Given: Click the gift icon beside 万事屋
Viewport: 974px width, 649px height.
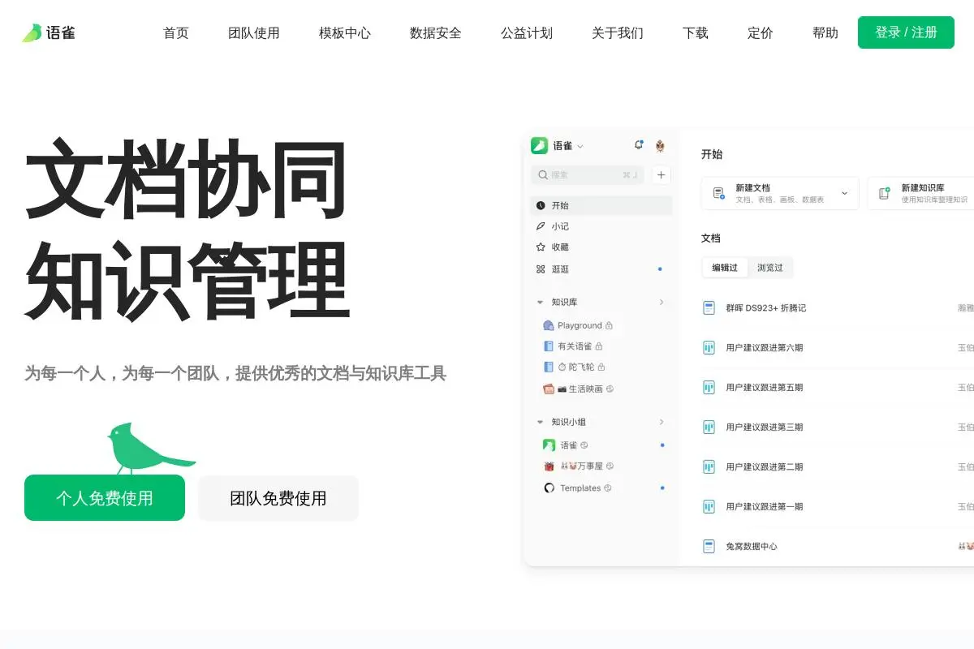Looking at the screenshot, I should point(549,466).
